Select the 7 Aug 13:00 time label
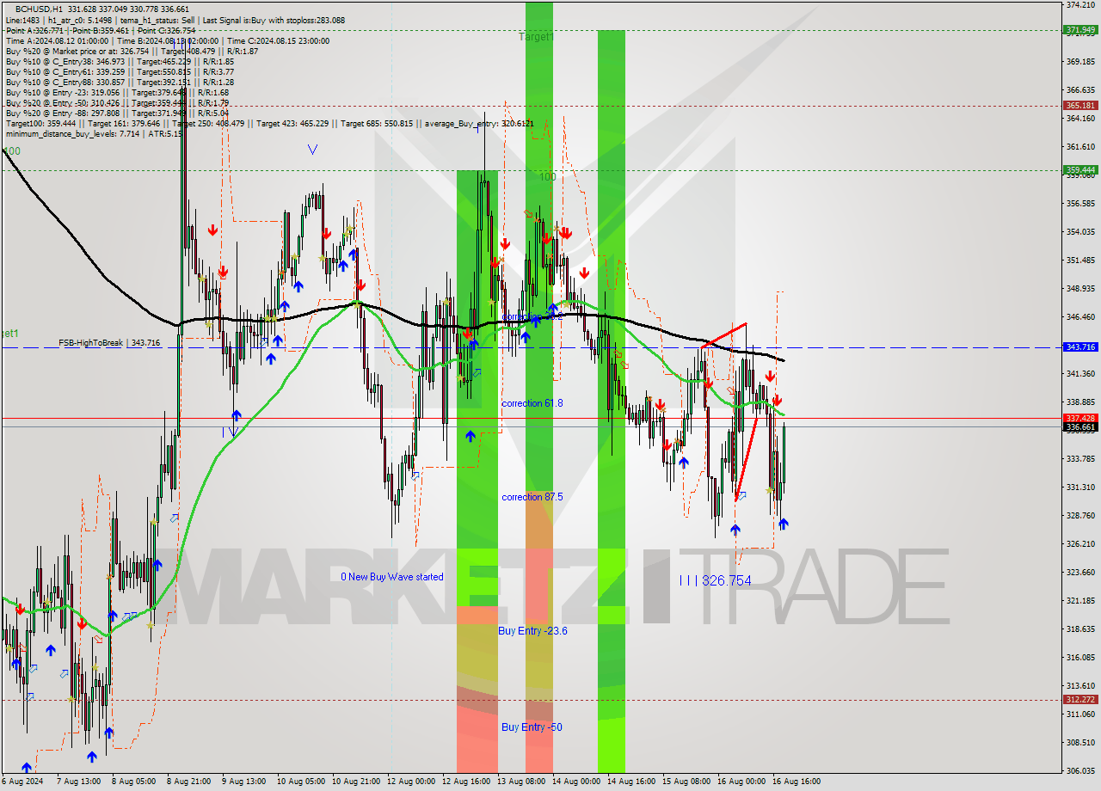The image size is (1101, 791). [x=78, y=782]
